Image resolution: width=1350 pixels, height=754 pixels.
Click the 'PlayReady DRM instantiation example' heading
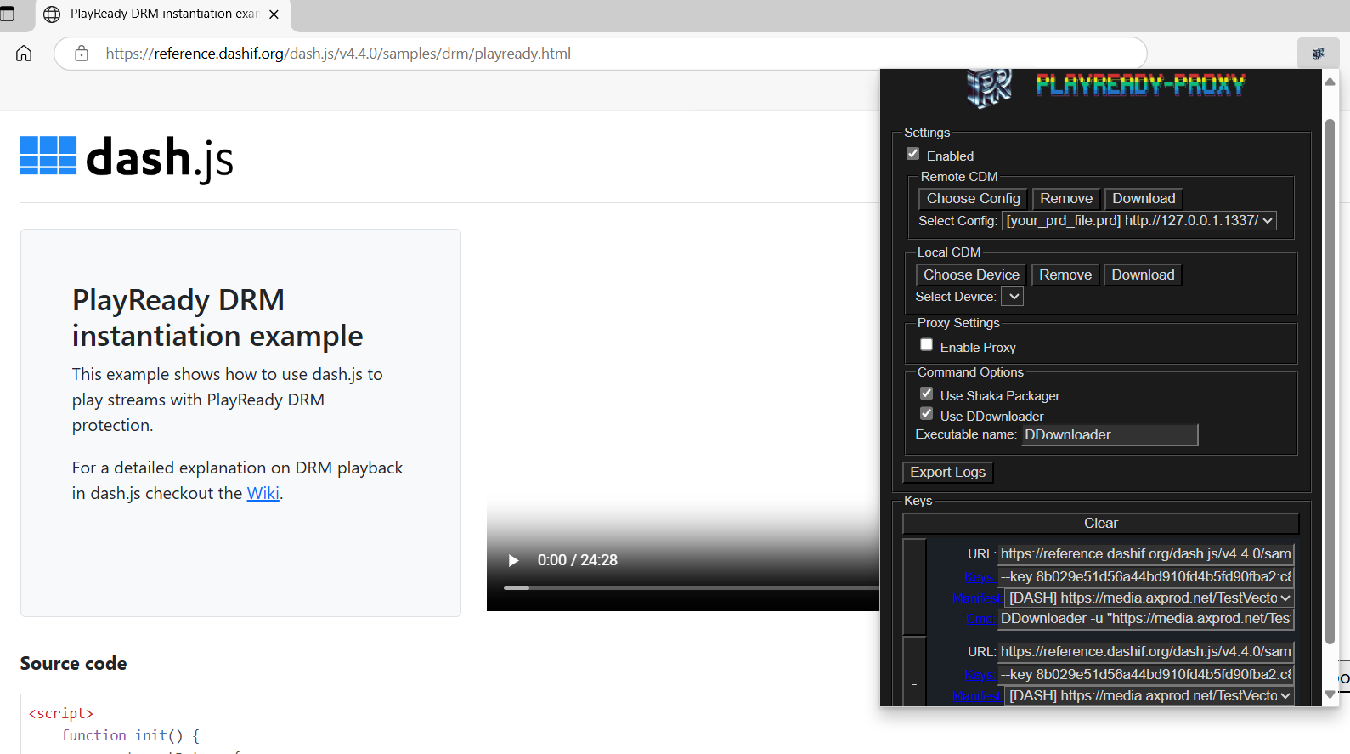point(217,318)
